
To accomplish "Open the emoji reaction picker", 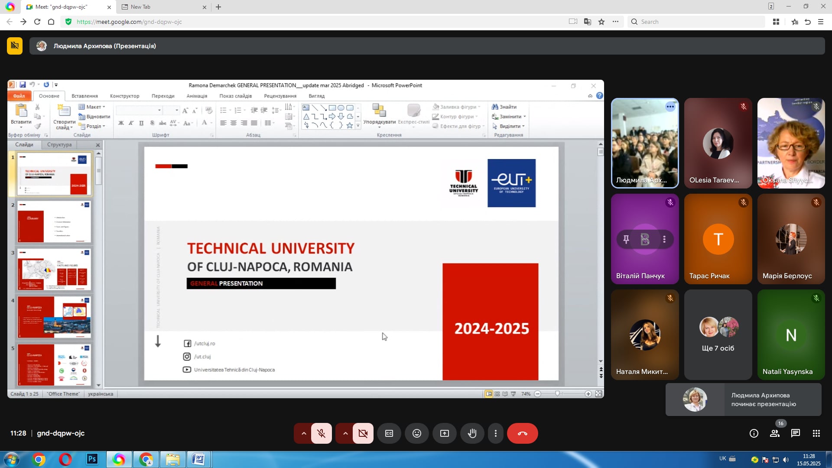I will coord(417,433).
